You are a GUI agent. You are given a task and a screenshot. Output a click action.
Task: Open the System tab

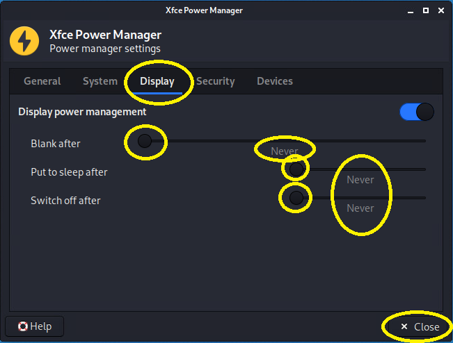(100, 81)
